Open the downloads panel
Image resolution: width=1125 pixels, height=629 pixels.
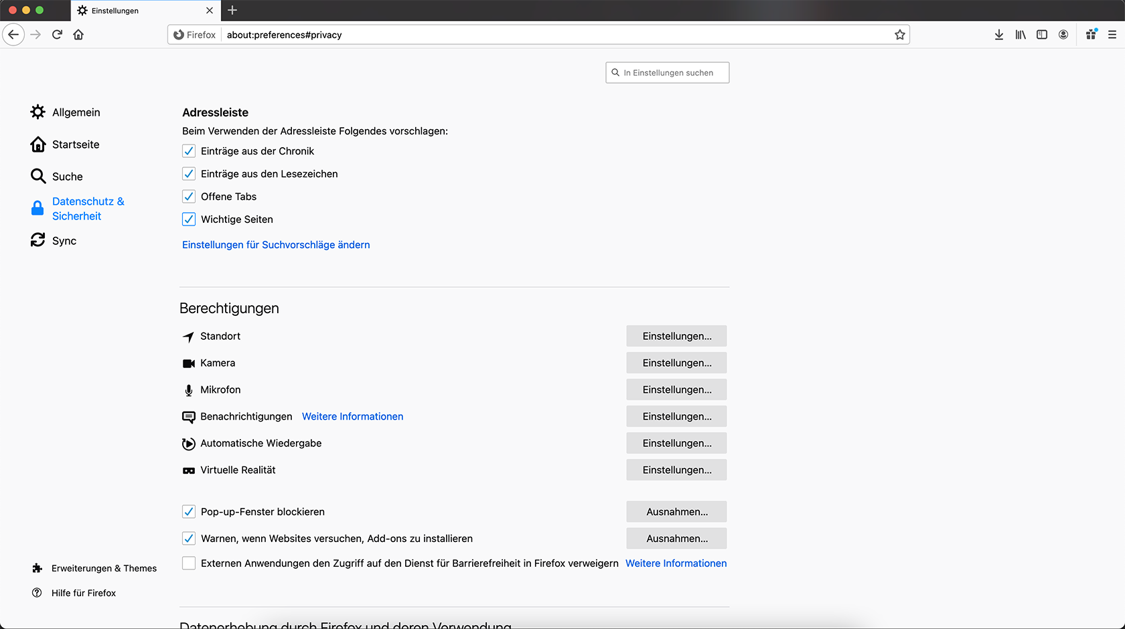tap(998, 35)
